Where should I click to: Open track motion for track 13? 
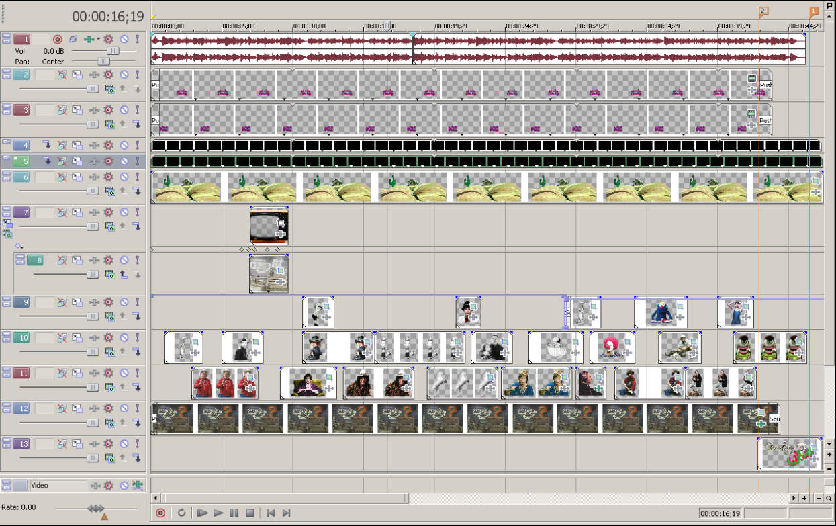[77, 443]
